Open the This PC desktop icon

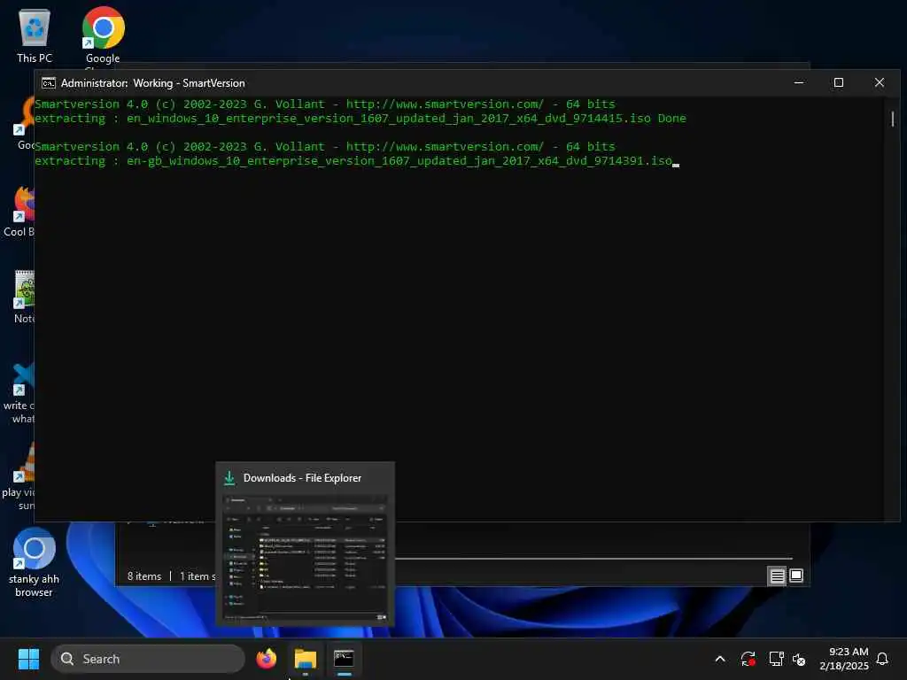35,35
